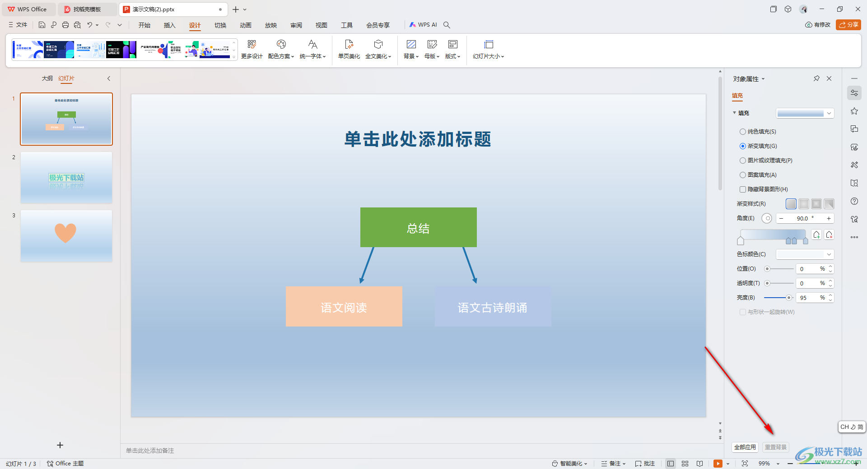The height and width of the screenshot is (469, 867).
Task: Open the 切换 transitions tab
Action: pyautogui.click(x=220, y=25)
